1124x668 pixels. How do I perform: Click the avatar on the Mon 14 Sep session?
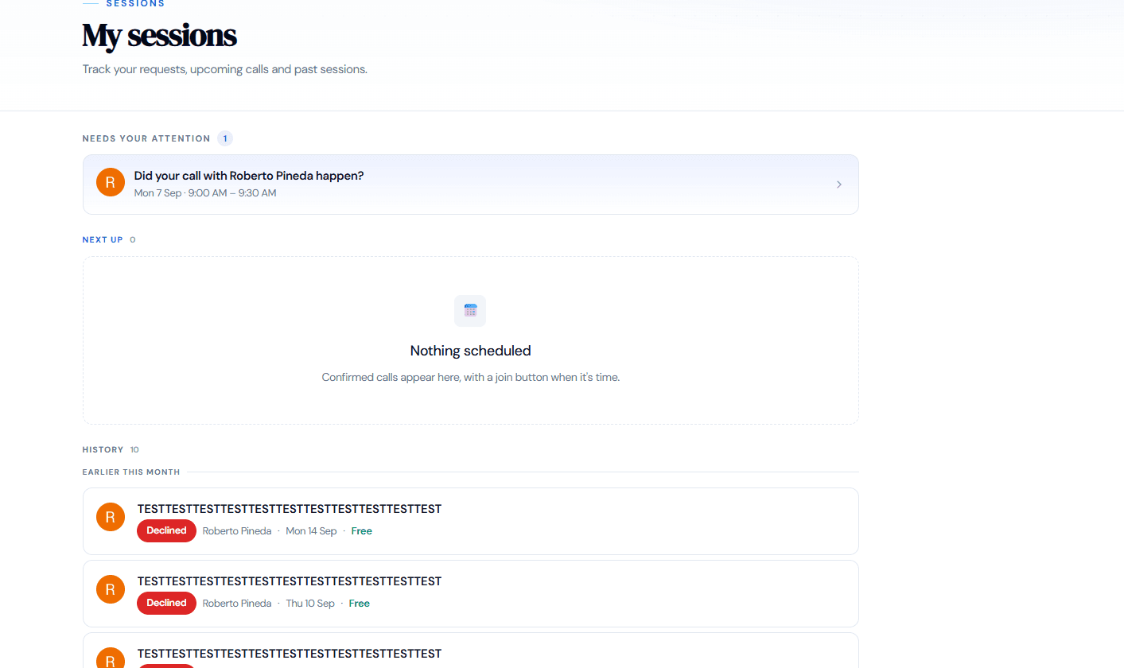[x=111, y=517]
